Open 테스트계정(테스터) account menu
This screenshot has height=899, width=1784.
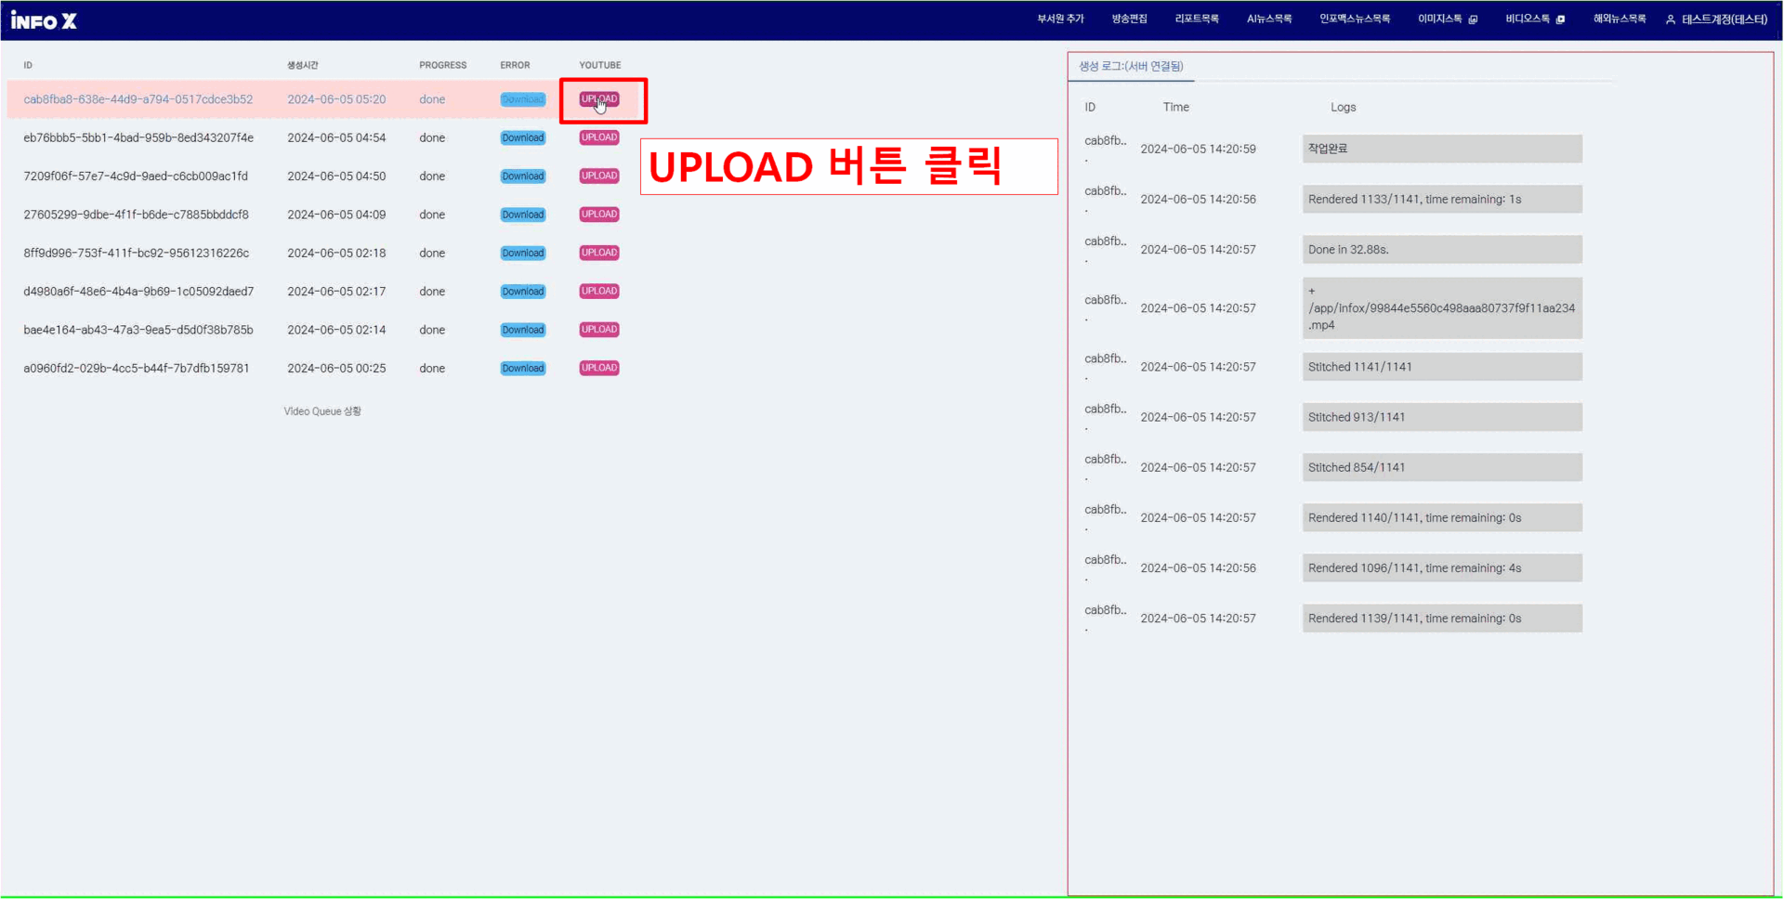(x=1725, y=19)
